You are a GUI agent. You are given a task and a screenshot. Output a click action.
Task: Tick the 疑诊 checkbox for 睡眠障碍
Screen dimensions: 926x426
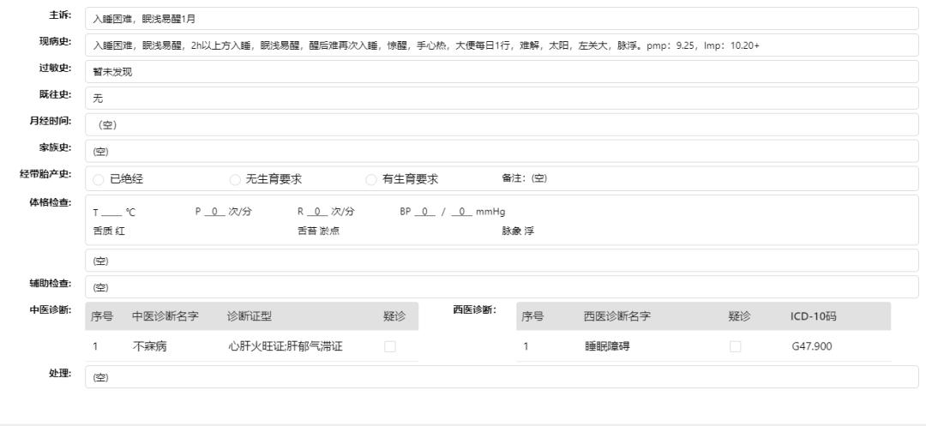pos(735,346)
